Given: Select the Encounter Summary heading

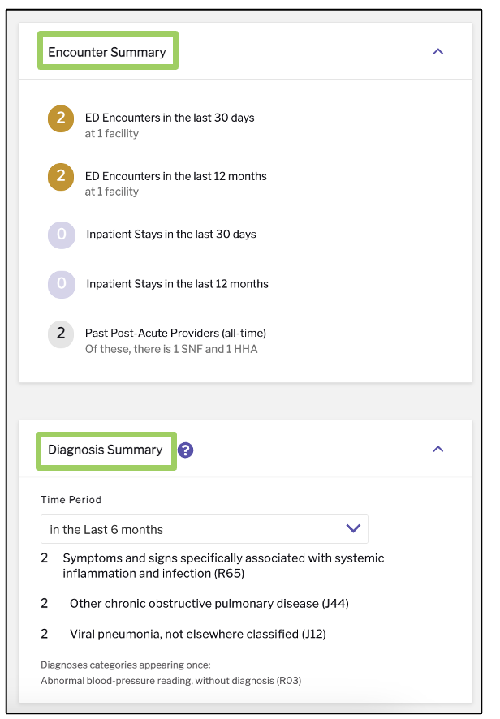Looking at the screenshot, I should pyautogui.click(x=107, y=52).
